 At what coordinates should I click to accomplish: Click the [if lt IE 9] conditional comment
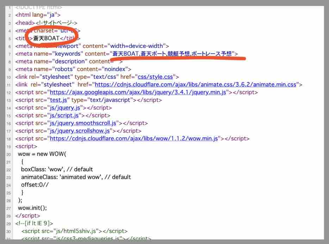[35, 223]
